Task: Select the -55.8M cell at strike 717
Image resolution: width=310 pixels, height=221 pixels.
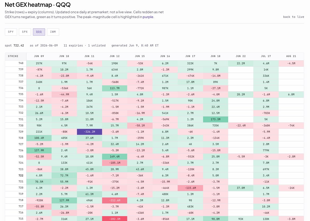Action: (x=39, y=207)
